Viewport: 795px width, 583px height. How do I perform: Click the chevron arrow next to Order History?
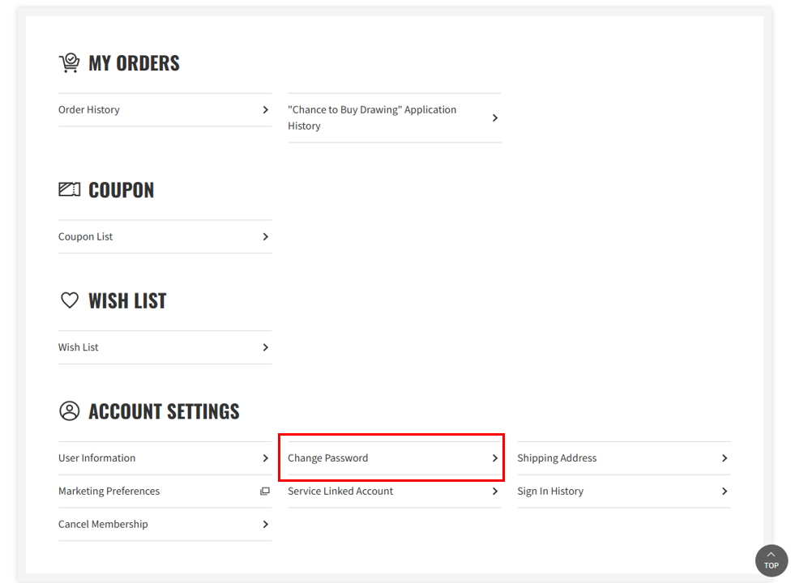click(265, 110)
